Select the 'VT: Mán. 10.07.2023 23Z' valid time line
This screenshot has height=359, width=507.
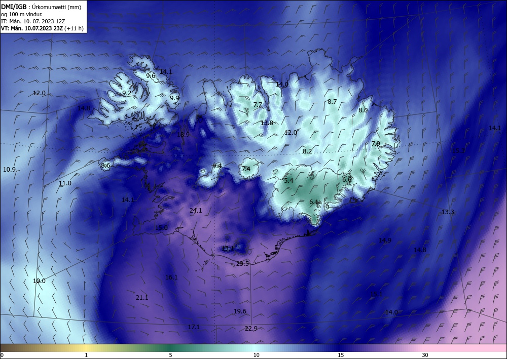(32, 28)
